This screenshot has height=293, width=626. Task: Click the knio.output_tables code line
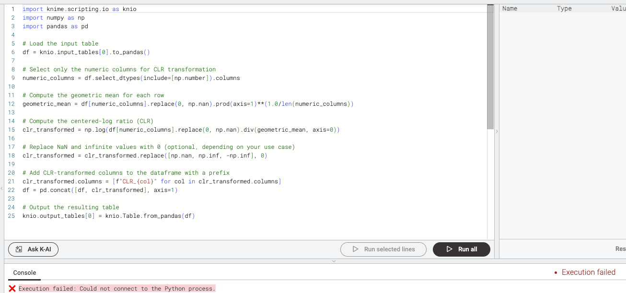[108, 216]
